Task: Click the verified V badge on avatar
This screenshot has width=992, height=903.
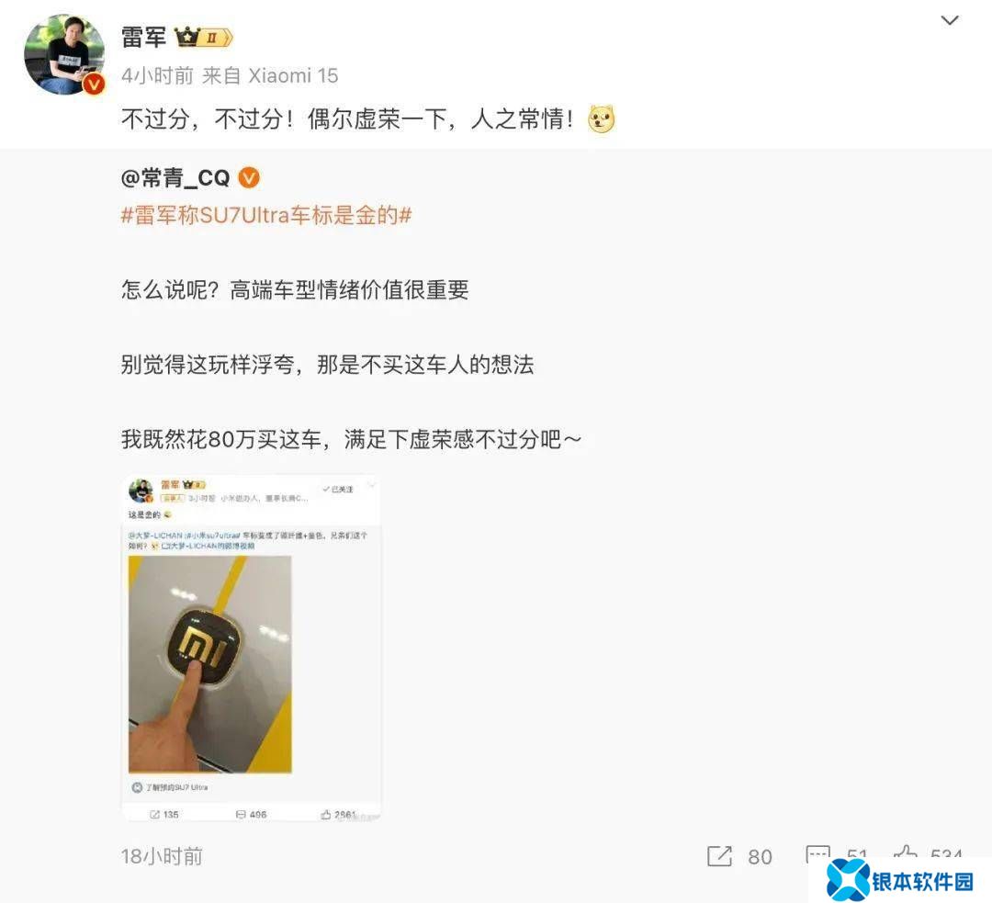Action: pos(95,84)
